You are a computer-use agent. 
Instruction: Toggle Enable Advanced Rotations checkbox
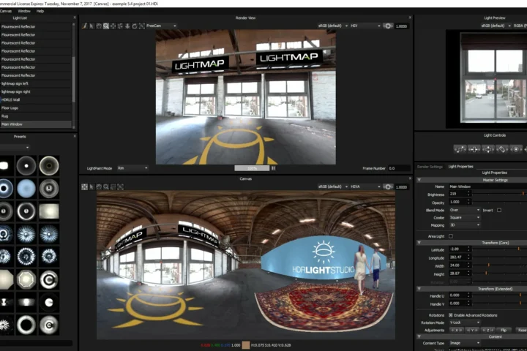(451, 315)
